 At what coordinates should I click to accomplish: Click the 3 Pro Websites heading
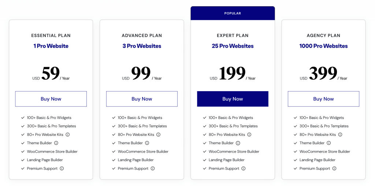pos(142,46)
